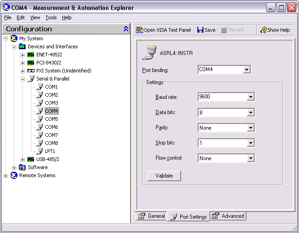The image size is (299, 233).
Task: Open the Data bits dropdown
Action: (x=251, y=112)
